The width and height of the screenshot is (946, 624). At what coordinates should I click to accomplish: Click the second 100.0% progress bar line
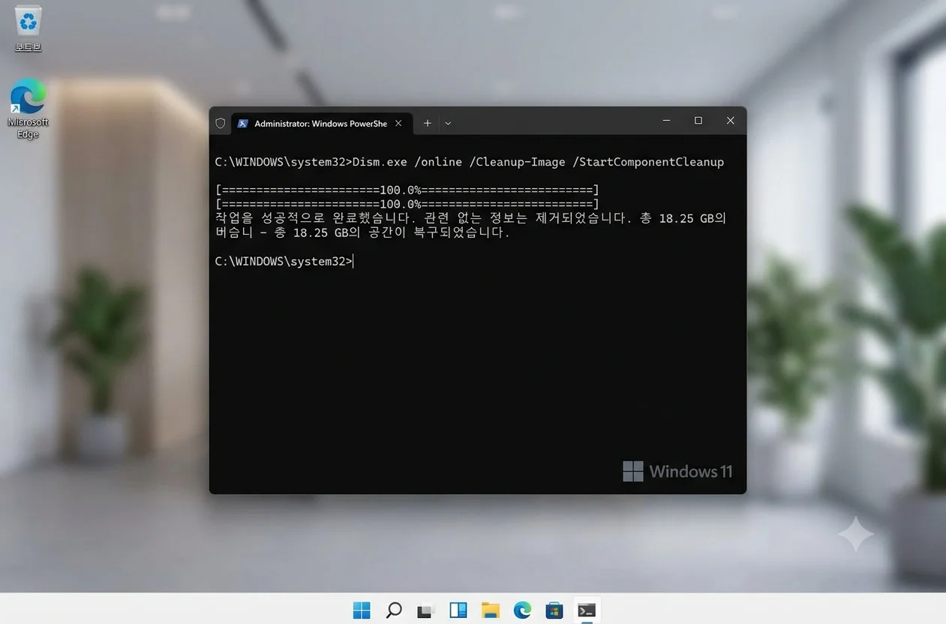pyautogui.click(x=407, y=204)
